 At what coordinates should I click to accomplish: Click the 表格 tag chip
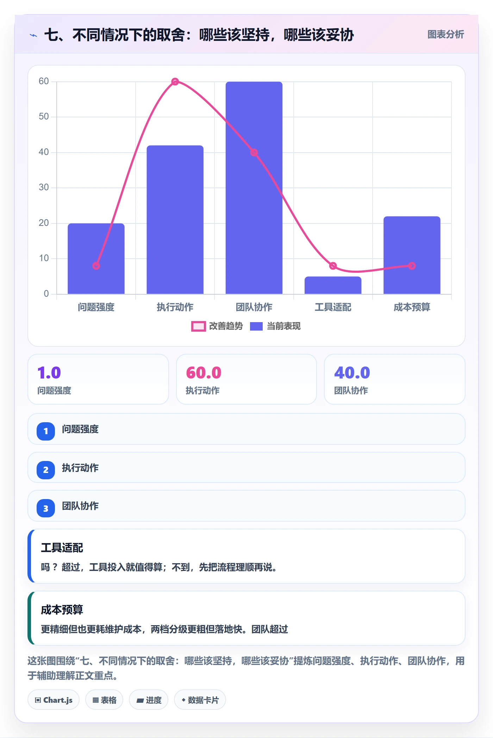tap(104, 700)
